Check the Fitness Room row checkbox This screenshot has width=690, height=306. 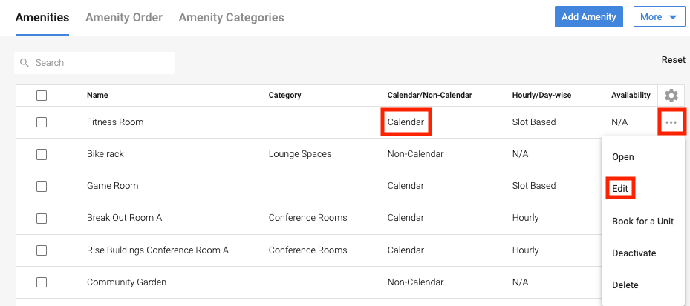[42, 122]
